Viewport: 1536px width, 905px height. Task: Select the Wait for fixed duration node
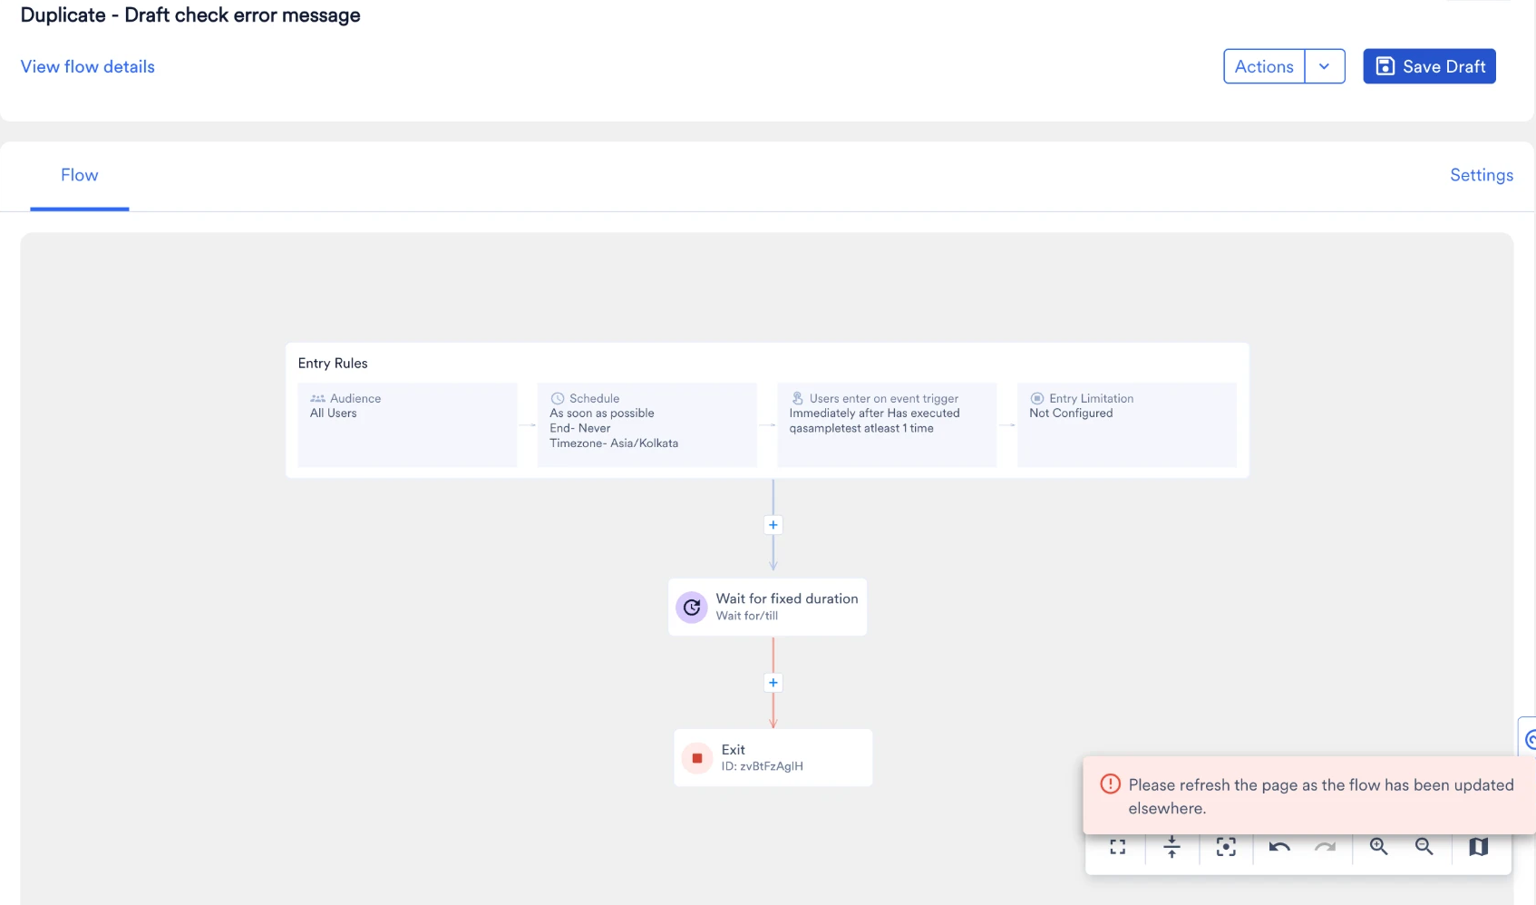point(767,607)
